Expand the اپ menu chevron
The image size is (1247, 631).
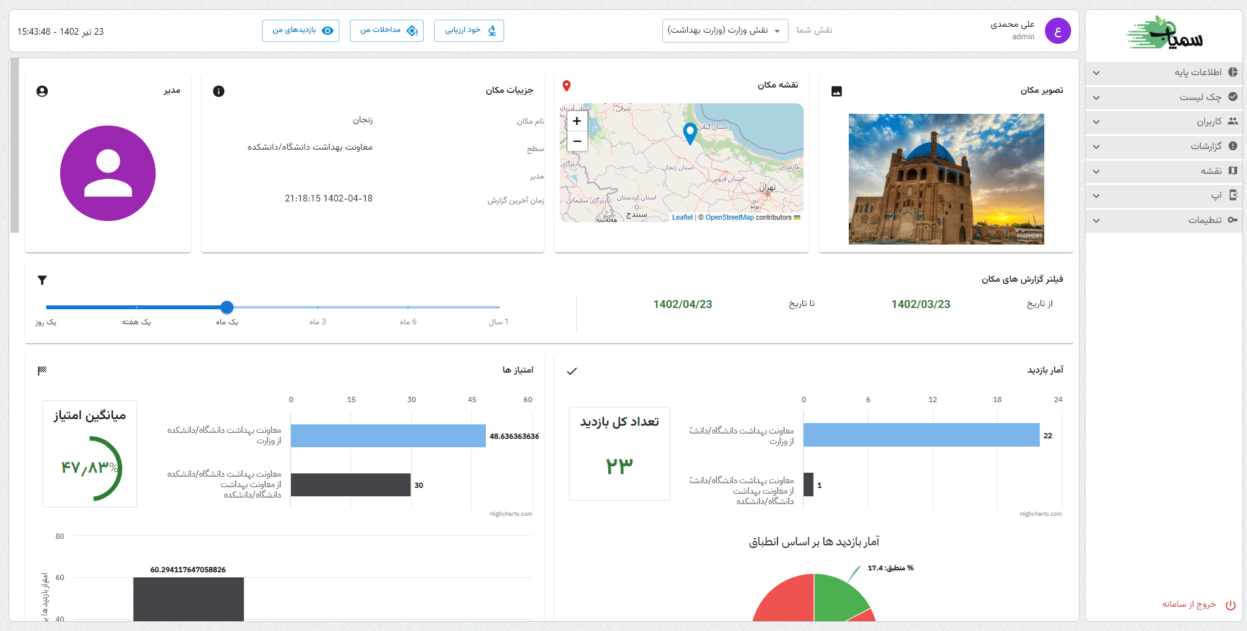1097,196
